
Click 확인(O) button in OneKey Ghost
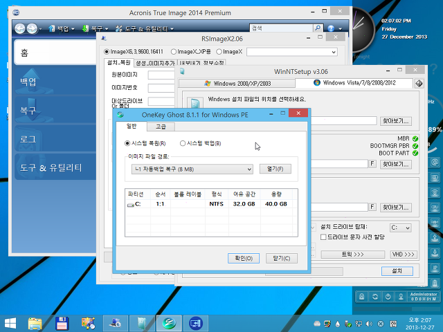click(x=244, y=258)
